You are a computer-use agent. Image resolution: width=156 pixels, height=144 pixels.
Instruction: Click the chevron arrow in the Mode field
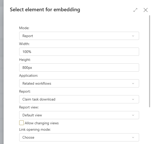133,36
